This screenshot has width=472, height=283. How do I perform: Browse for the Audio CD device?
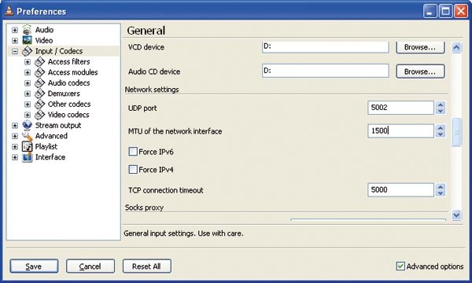[x=420, y=72]
